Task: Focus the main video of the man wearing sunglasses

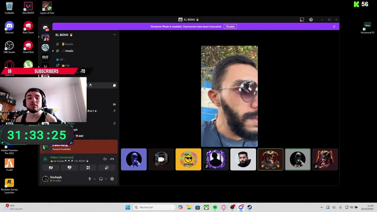Action: (229, 96)
